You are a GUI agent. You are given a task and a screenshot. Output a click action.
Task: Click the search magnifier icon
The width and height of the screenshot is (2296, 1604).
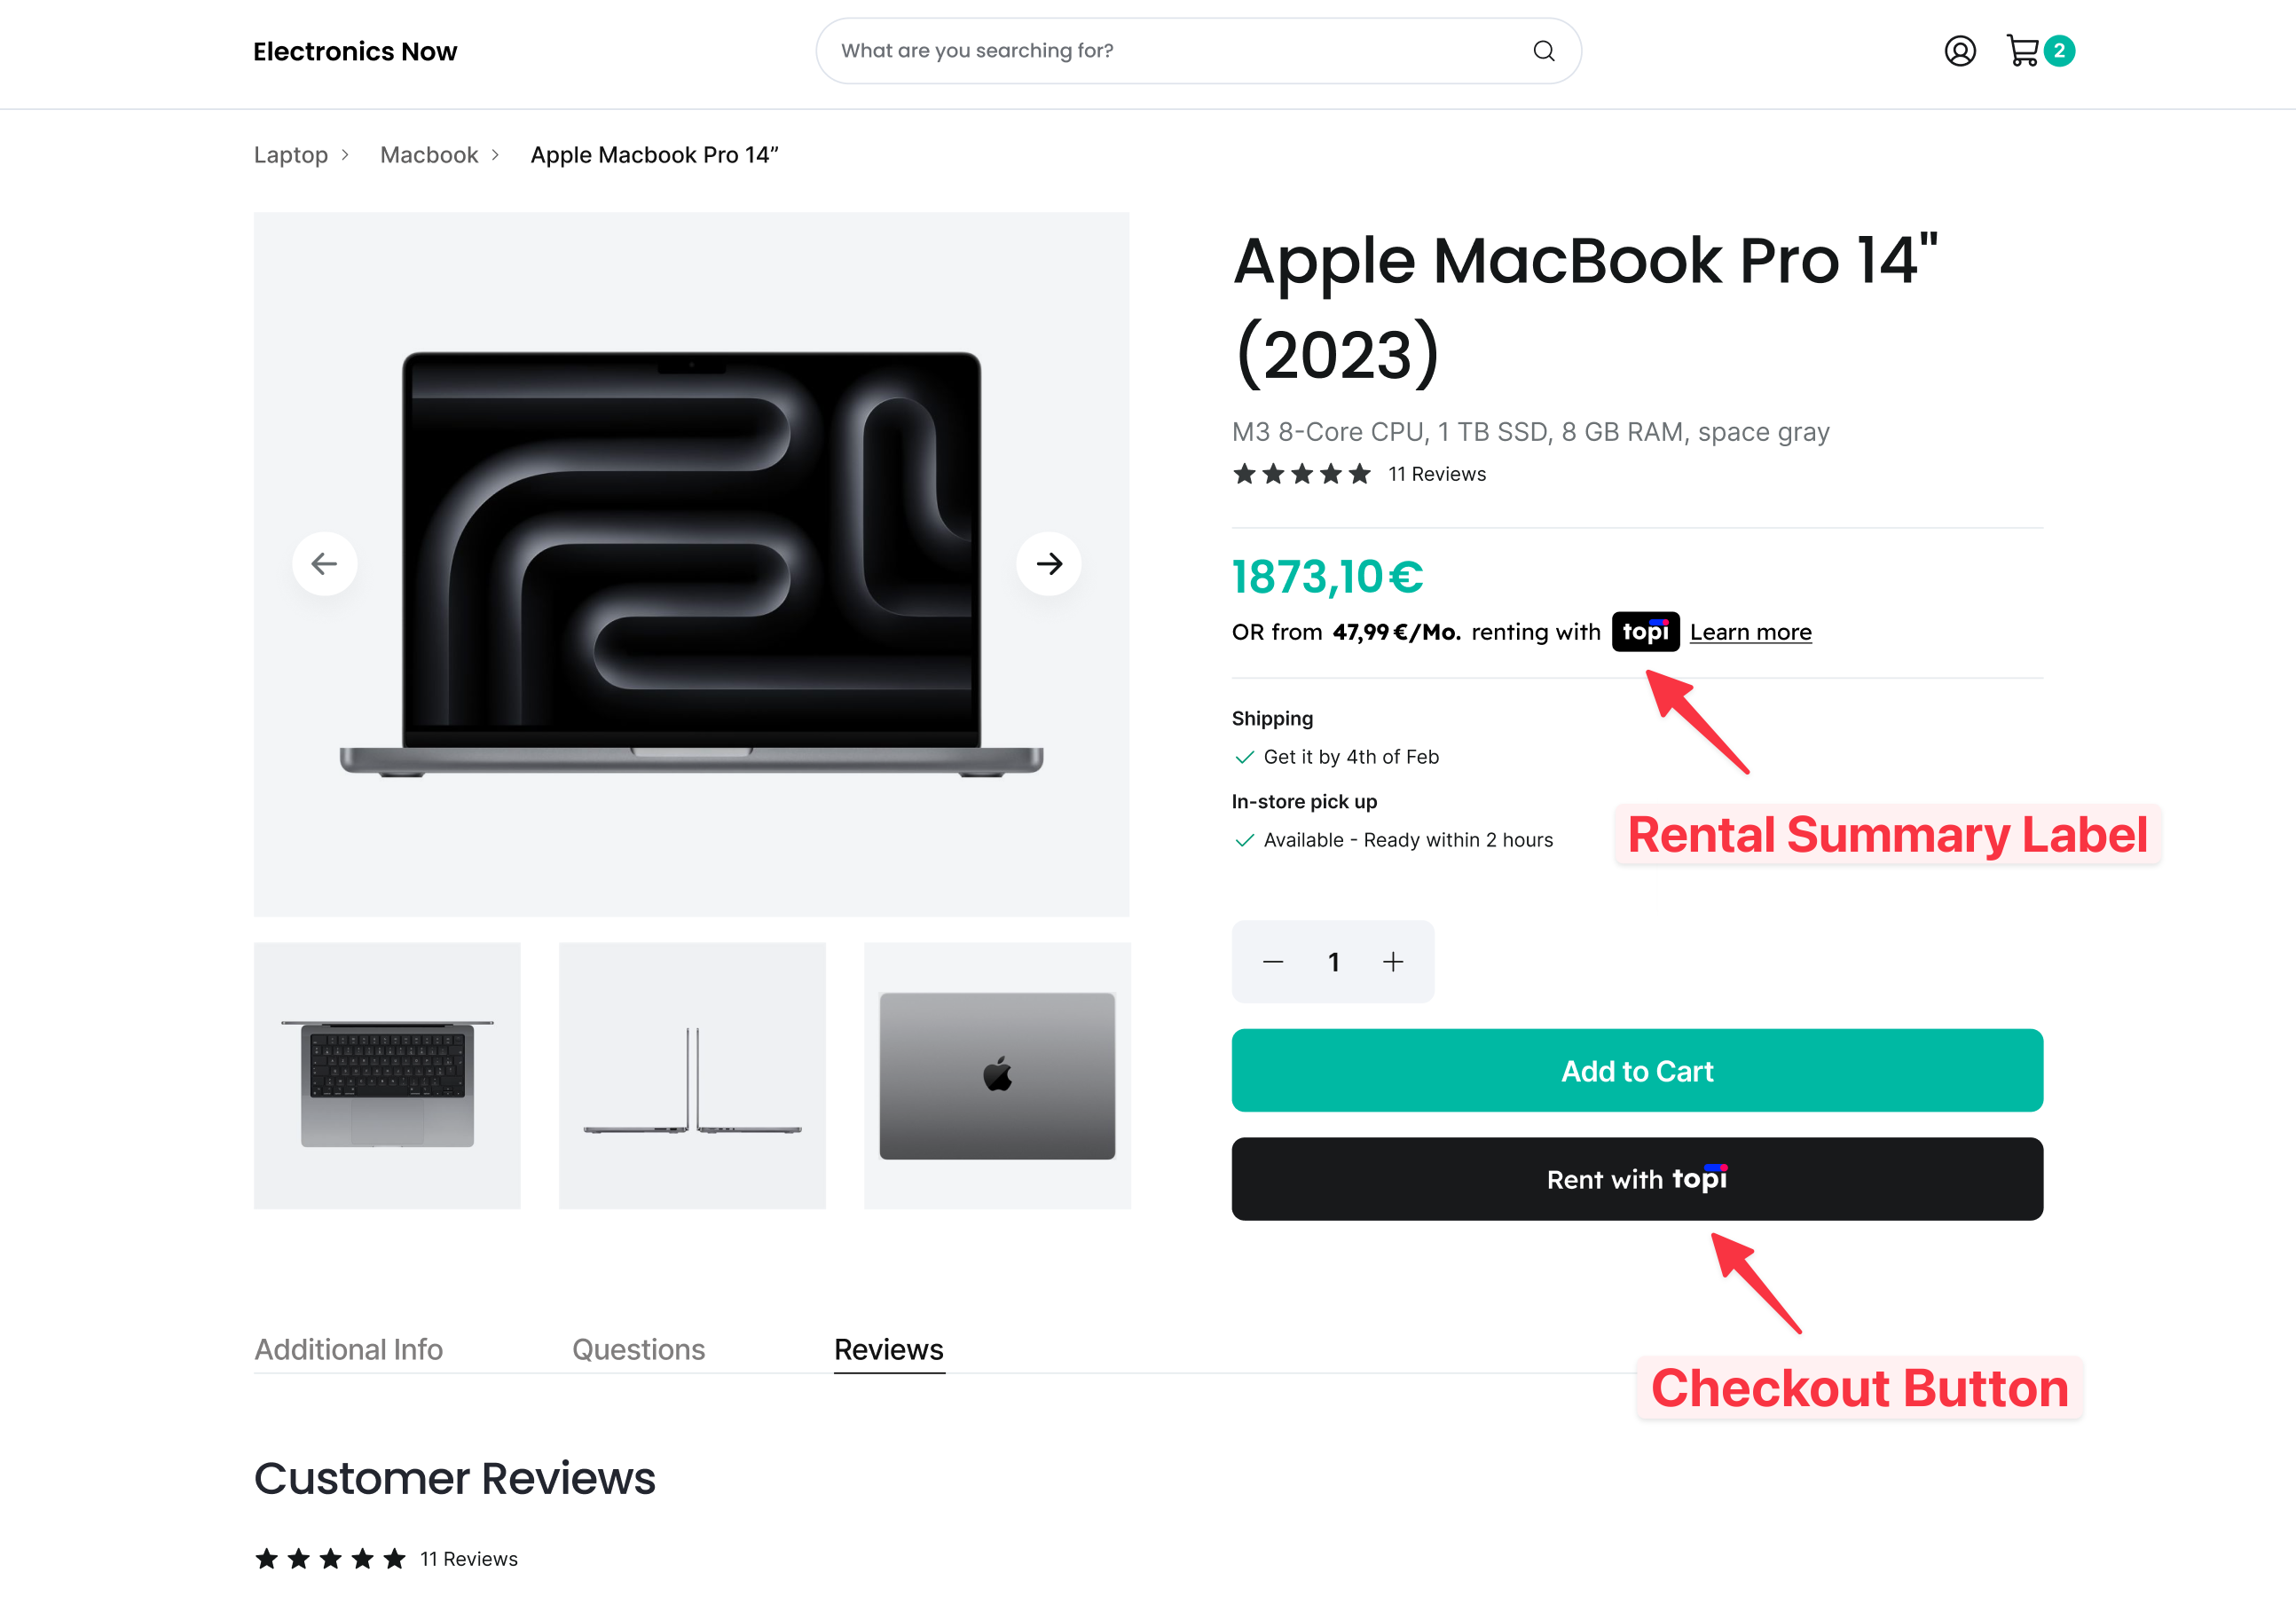tap(1543, 51)
